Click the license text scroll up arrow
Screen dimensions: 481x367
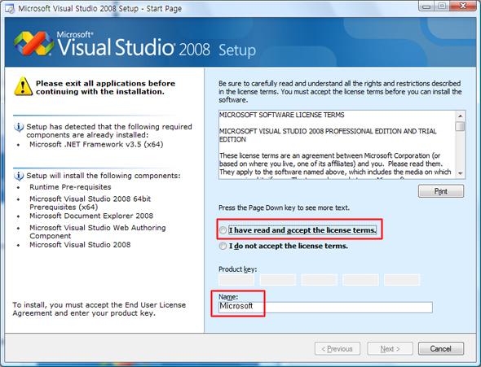460,116
